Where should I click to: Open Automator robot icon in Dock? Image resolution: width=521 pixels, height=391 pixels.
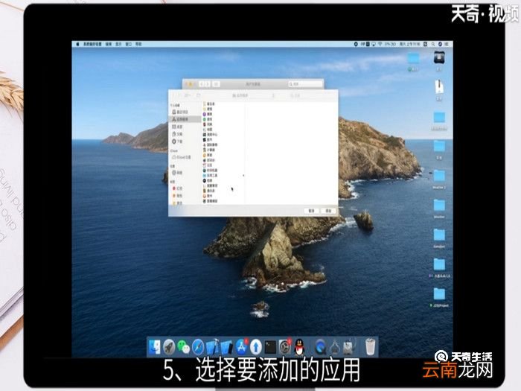(x=348, y=348)
